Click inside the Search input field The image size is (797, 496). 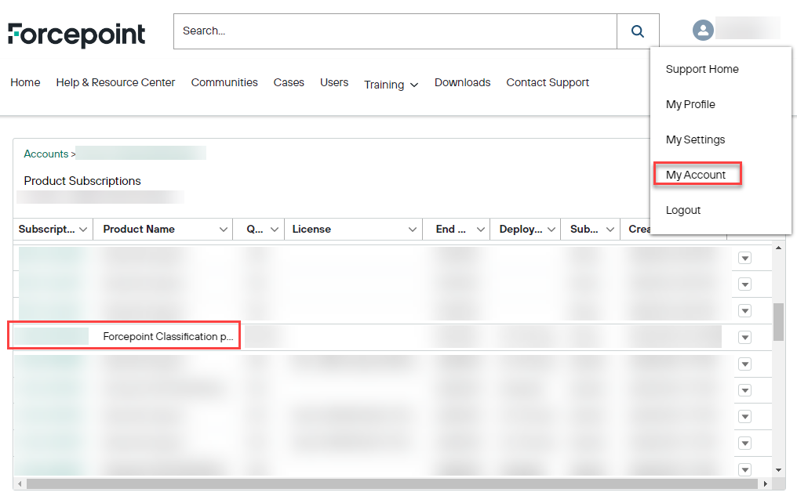pos(392,31)
